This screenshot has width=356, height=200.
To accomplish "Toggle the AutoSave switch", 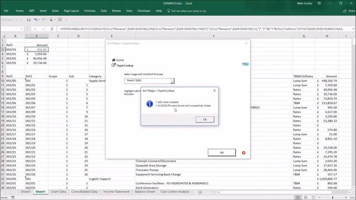I will tap(19, 20).
